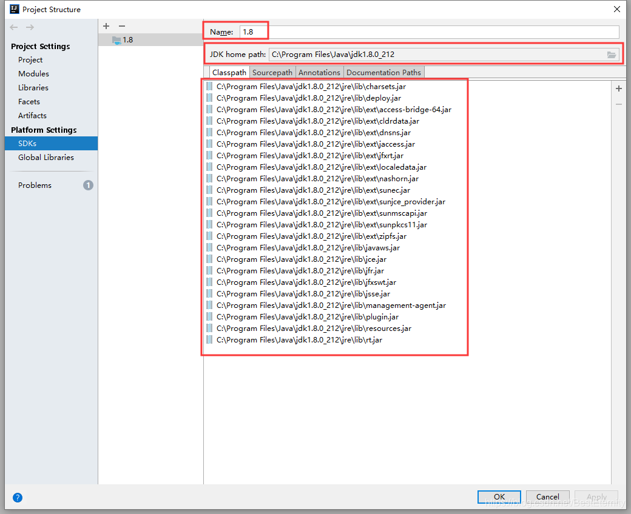631x514 pixels.
Task: Switch to the Annotations tab
Action: [x=319, y=72]
